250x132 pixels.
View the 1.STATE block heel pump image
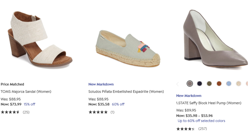pyautogui.click(x=213, y=38)
